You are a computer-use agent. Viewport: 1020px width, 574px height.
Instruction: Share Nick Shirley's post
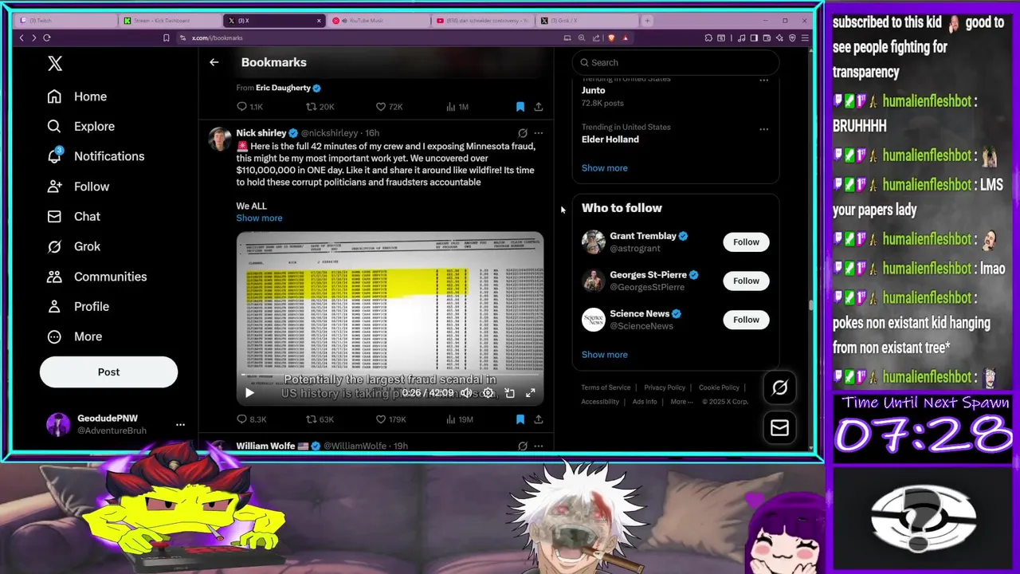pyautogui.click(x=539, y=419)
